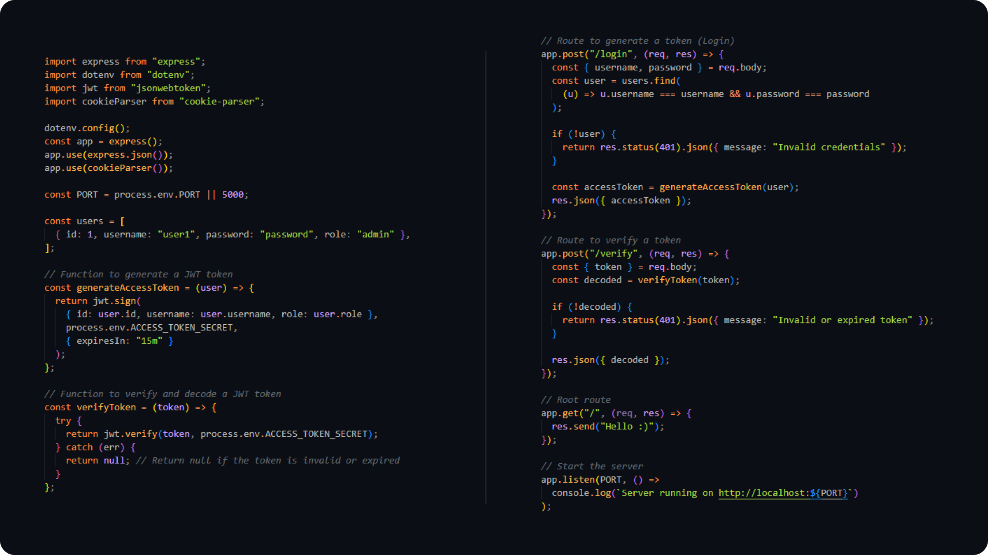Click the comment 'Function to verify and decode a JWT token'

(163, 394)
